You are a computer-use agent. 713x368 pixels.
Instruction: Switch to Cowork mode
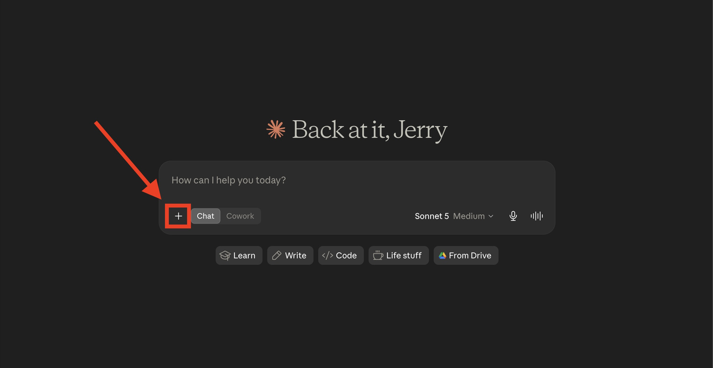pos(240,216)
